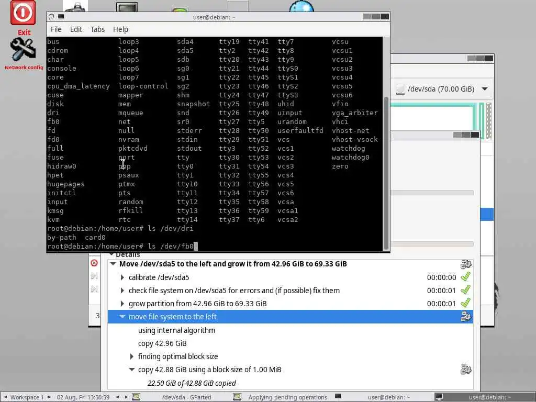Viewport: 536px width, 402px height.
Task: Open the File menu in the terminal
Action: pyautogui.click(x=56, y=29)
